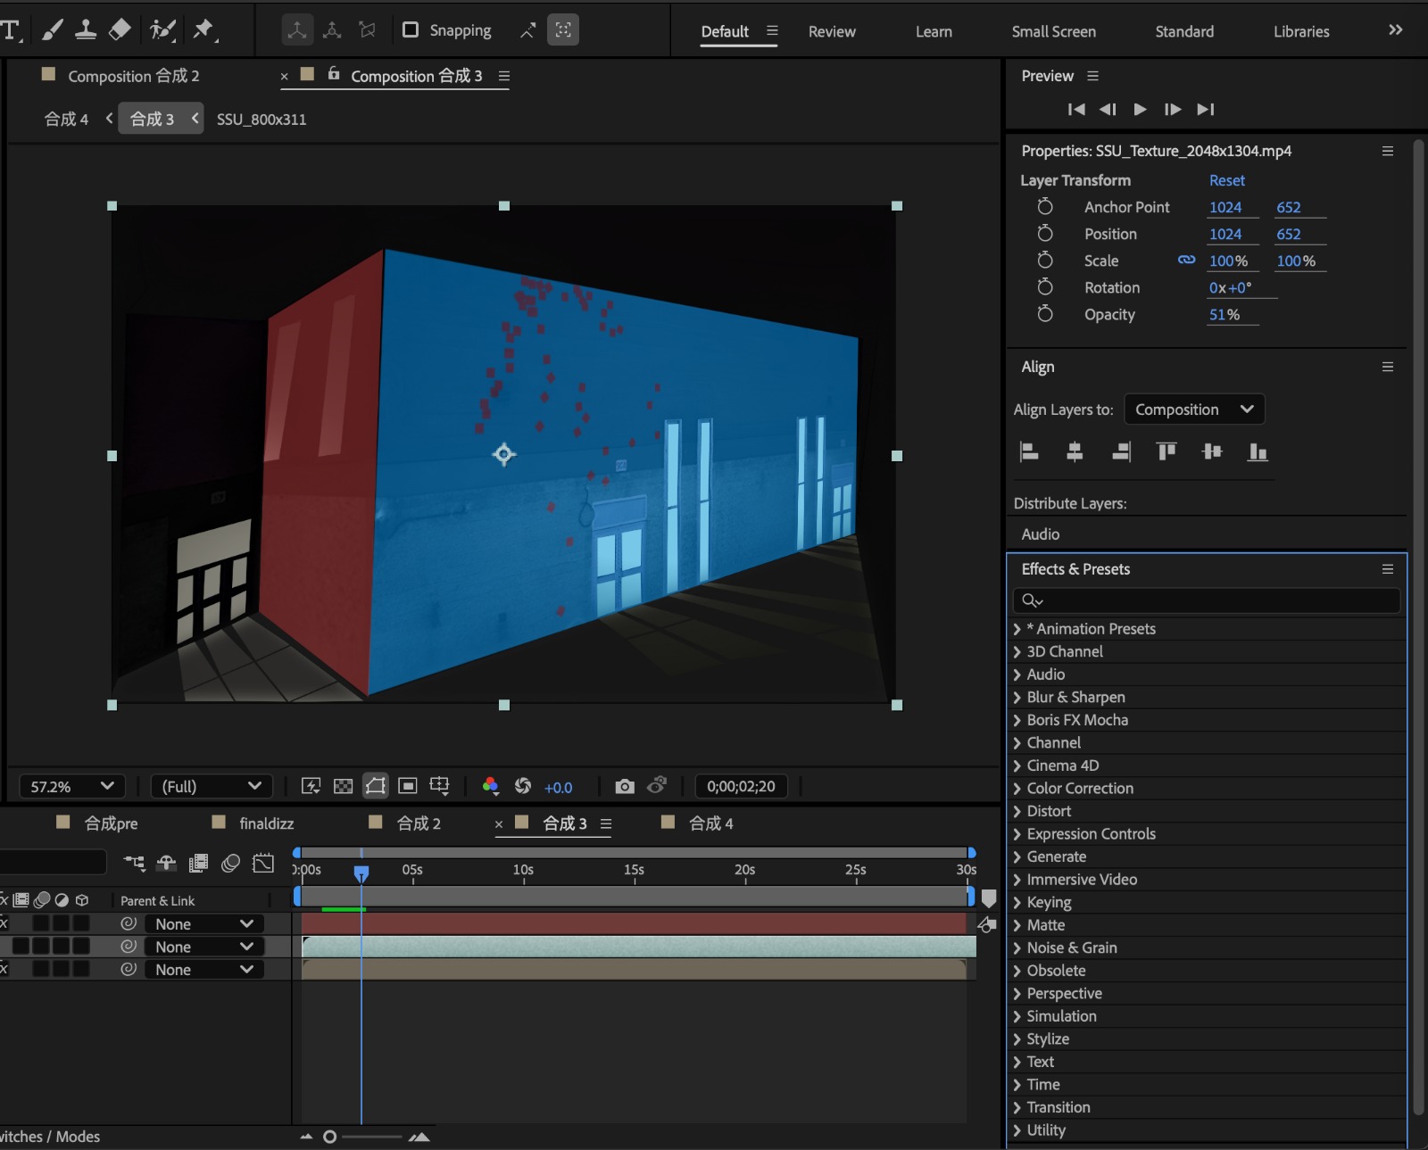Switch to the Review workspace
This screenshot has width=1428, height=1150.
[x=831, y=31]
